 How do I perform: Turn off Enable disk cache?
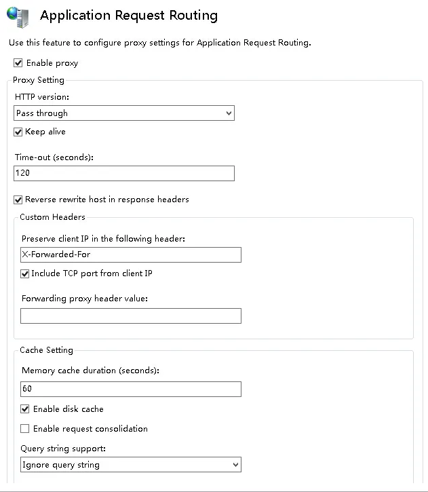coord(25,409)
